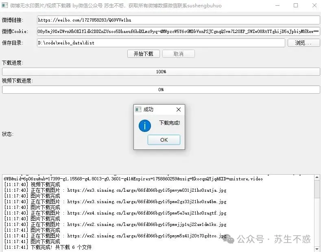Click the 取消 button
Viewport: 321px width, 252px height.
click(179, 54)
